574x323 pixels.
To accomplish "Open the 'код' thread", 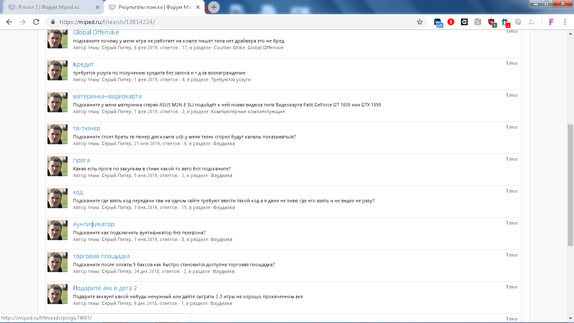I will pos(78,192).
